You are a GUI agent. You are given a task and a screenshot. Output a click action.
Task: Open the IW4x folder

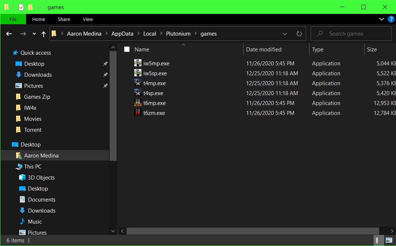(30, 108)
